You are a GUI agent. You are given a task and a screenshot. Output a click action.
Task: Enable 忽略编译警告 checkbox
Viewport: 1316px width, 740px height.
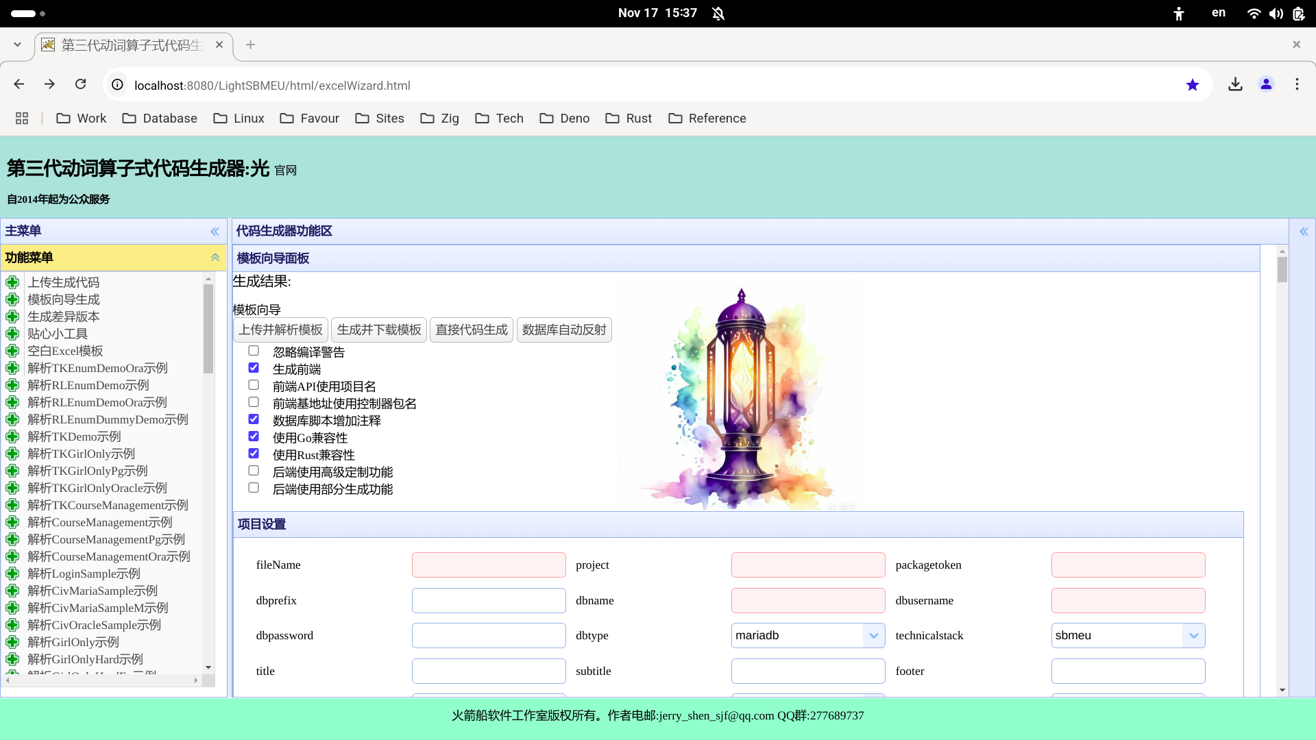click(254, 351)
